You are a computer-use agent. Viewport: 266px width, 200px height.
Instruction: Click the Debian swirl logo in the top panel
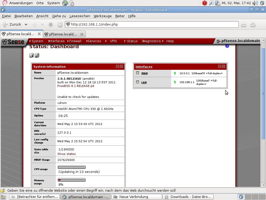click(5, 3)
